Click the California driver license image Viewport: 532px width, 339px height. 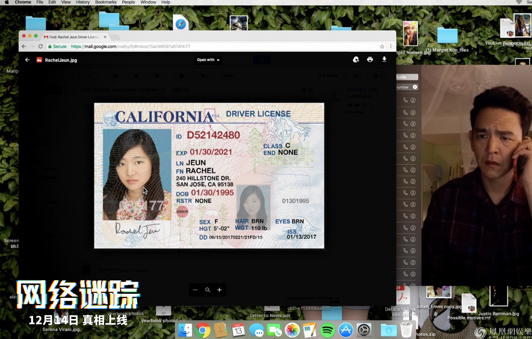[209, 175]
